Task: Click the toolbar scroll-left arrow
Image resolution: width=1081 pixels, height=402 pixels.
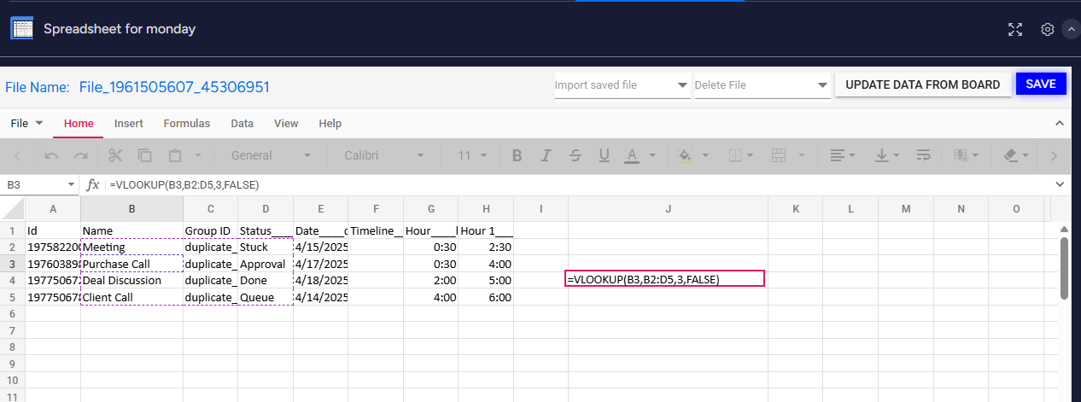Action: (x=19, y=155)
